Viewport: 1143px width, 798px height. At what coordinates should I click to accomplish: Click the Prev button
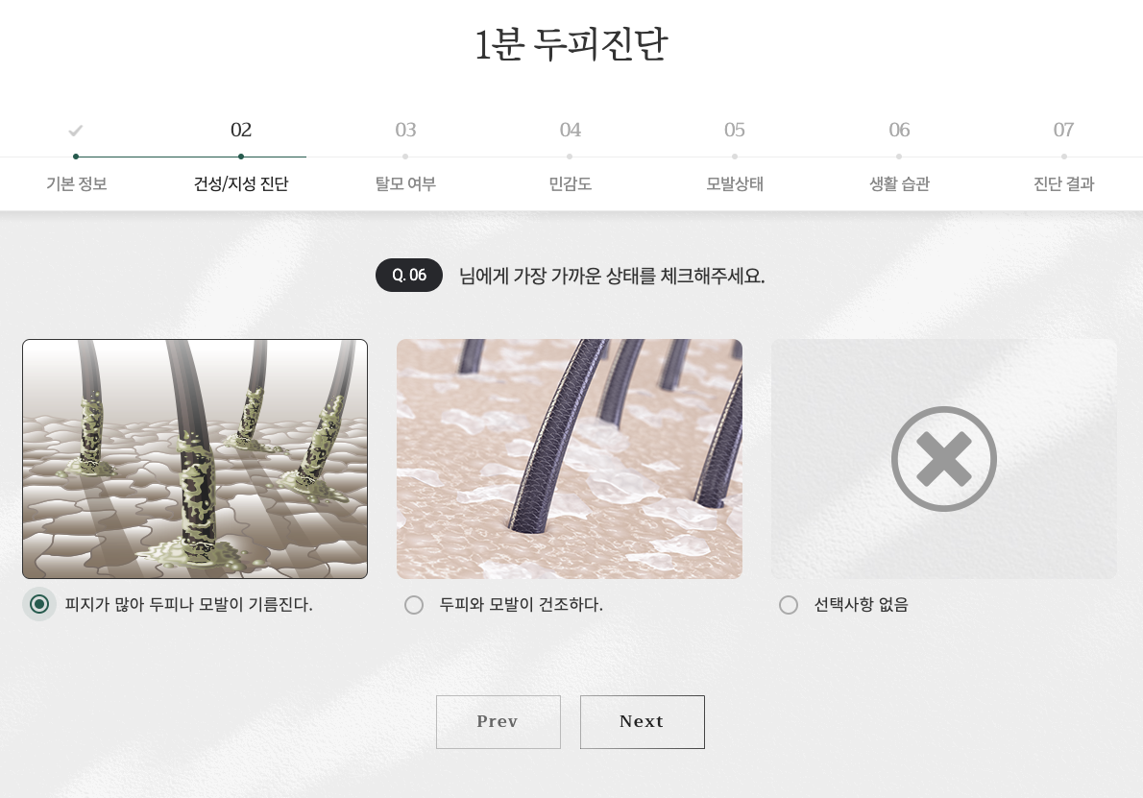tap(499, 721)
